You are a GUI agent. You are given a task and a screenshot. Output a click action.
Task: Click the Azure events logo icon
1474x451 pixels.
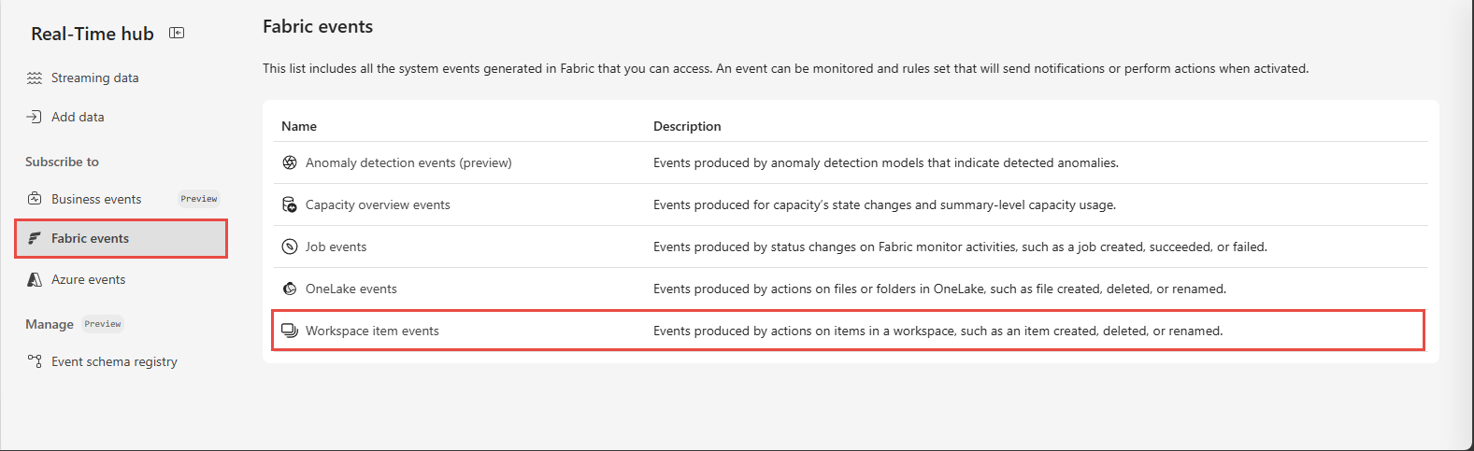[35, 279]
